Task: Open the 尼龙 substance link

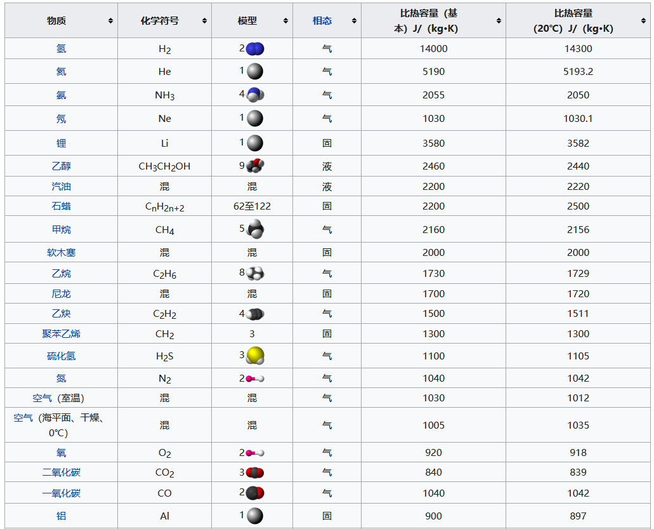Action: [62, 293]
